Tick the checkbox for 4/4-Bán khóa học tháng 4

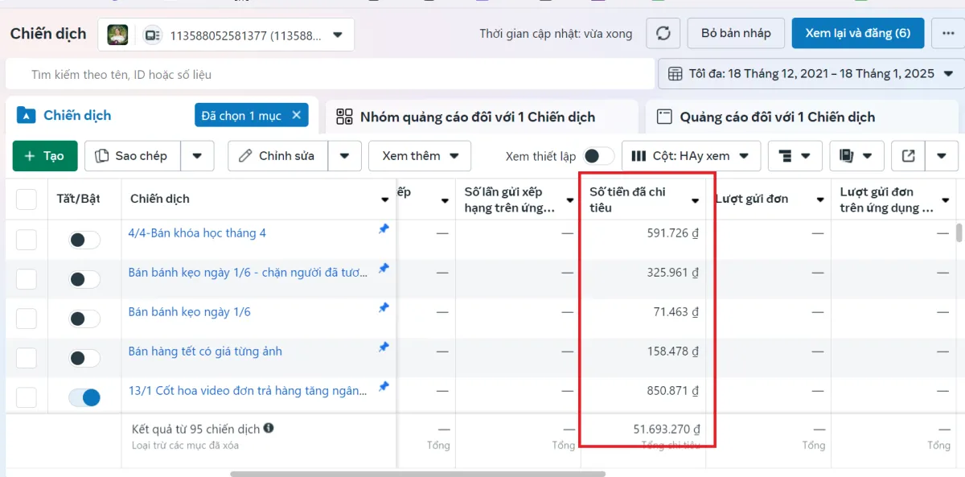pyautogui.click(x=27, y=240)
